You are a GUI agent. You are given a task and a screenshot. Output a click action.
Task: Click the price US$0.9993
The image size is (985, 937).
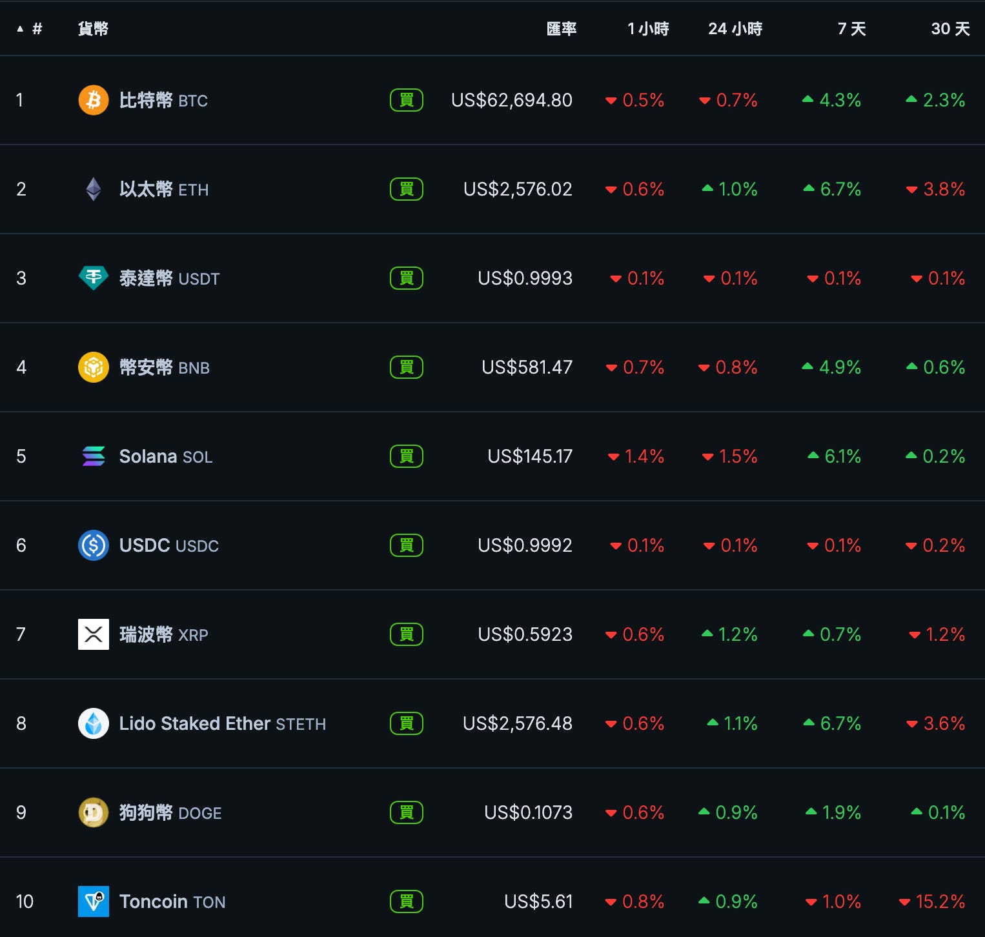(525, 278)
